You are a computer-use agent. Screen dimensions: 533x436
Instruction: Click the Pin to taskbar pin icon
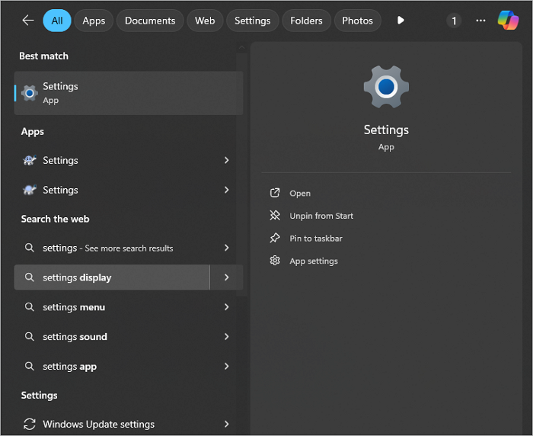click(275, 239)
